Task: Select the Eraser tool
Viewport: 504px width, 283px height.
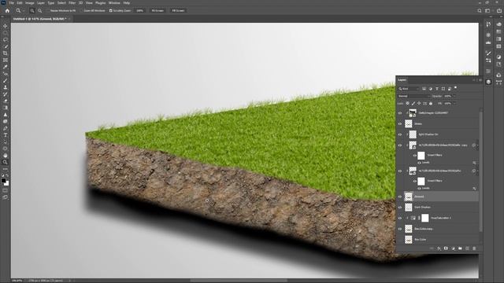Action: click(6, 101)
